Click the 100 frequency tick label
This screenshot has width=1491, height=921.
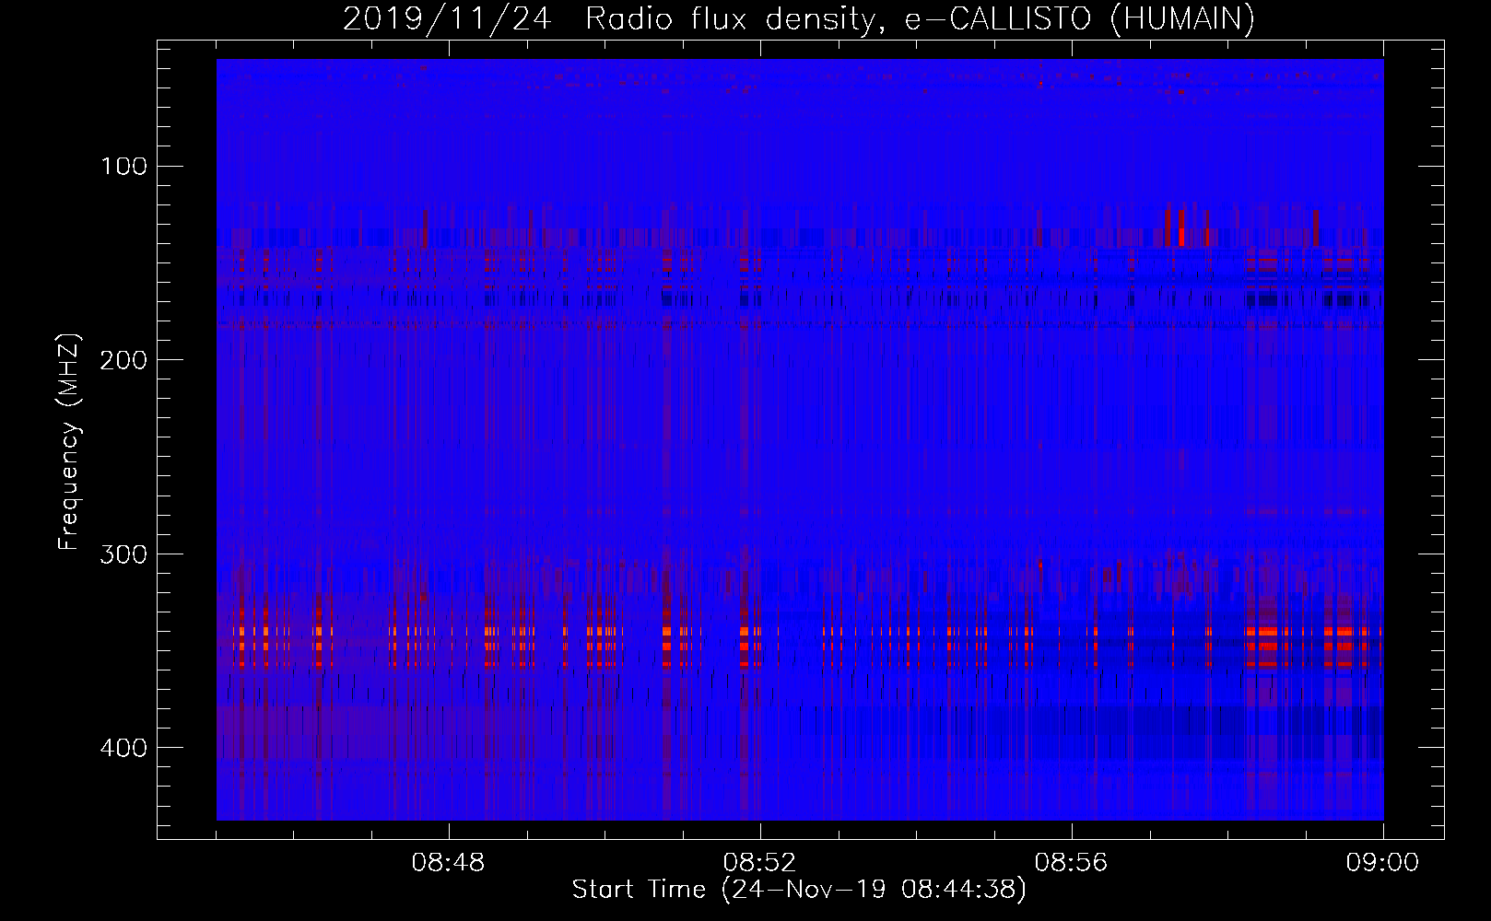click(x=123, y=166)
